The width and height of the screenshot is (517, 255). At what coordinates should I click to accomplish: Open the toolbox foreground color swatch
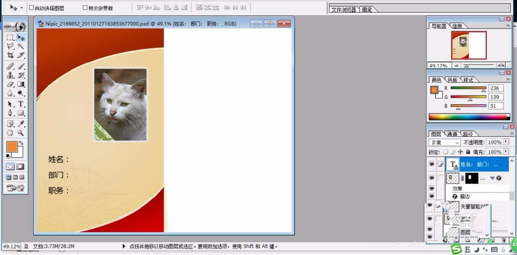pyautogui.click(x=12, y=147)
